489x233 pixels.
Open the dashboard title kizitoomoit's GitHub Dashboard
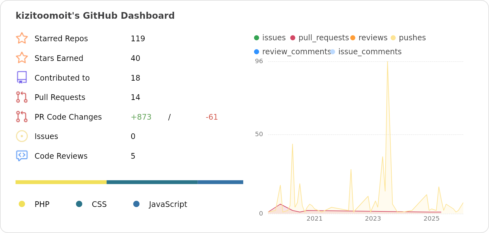click(95, 15)
